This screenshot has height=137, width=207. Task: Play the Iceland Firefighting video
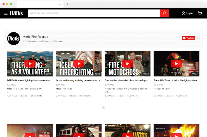pyautogui.click(x=79, y=64)
